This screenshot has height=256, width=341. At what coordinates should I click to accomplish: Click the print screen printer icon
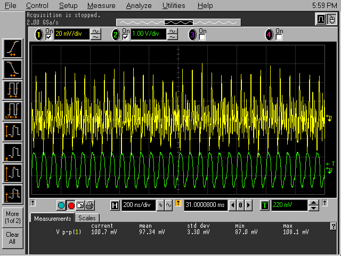tap(90, 205)
